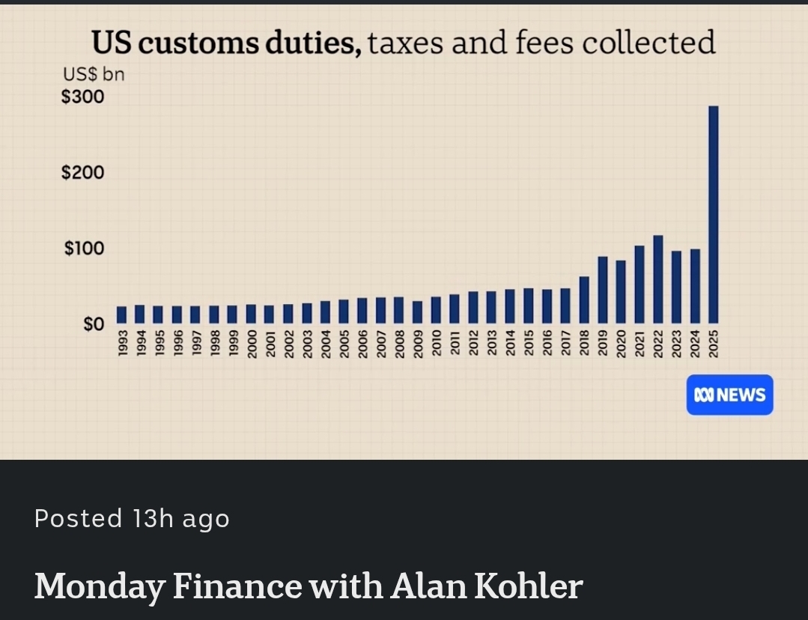Click the $200 label on the y-axis
808x620 pixels.
(x=82, y=173)
